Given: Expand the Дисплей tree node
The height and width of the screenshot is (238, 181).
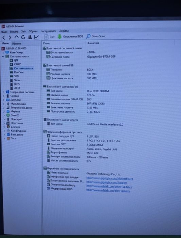Looking at the screenshot, I should coord(4,100).
